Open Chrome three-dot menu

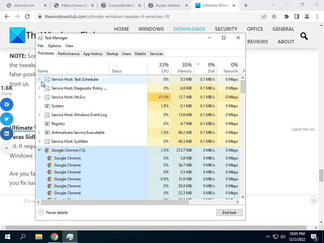pyautogui.click(x=317, y=16)
